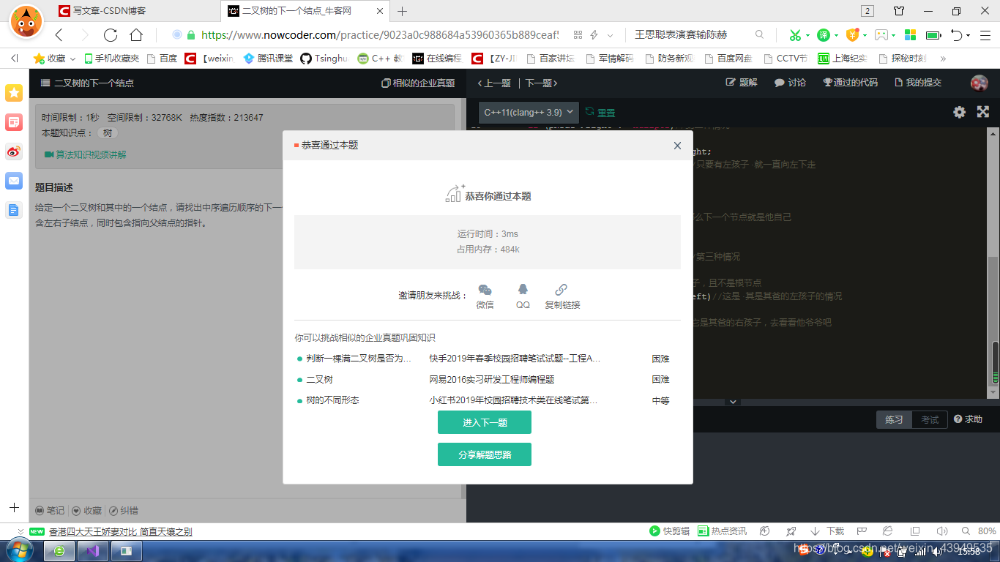This screenshot has width=1000, height=562.
Task: Click the scissors screenshot tool icon
Action: (795, 35)
